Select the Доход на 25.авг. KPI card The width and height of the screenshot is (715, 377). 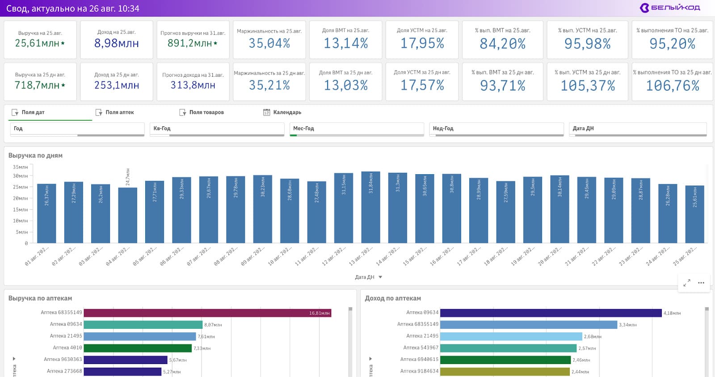click(x=117, y=40)
